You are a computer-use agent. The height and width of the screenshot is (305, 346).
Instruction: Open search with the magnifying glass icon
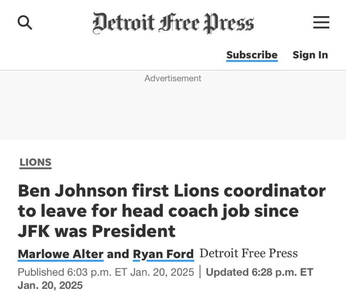(25, 22)
